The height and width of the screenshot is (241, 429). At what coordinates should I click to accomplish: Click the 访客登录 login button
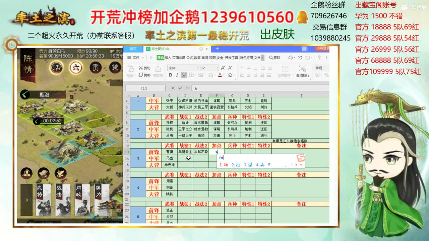(x=322, y=49)
